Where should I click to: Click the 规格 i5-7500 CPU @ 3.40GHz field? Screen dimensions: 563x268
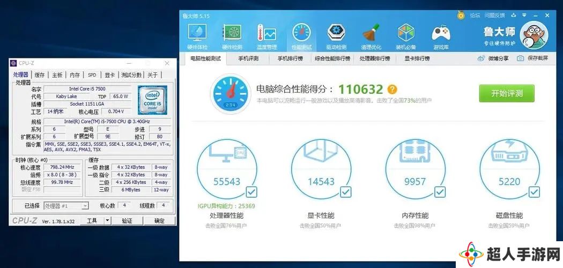coord(107,122)
